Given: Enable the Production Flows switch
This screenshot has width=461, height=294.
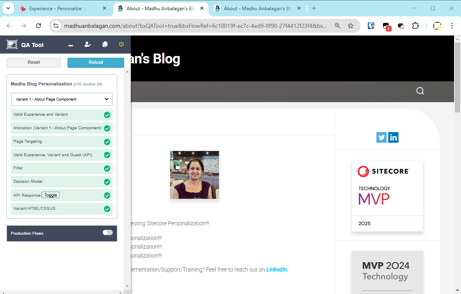Looking at the screenshot, I should (107, 233).
